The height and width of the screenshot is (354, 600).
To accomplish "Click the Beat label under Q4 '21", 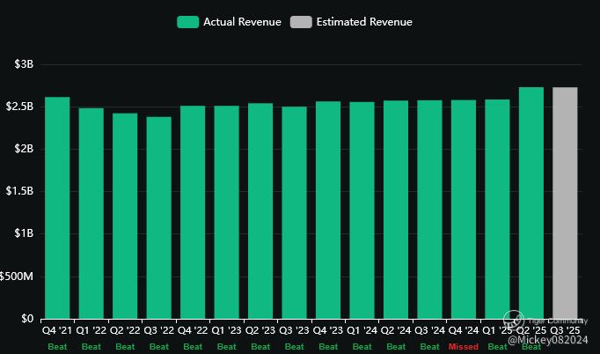I will click(x=57, y=347).
